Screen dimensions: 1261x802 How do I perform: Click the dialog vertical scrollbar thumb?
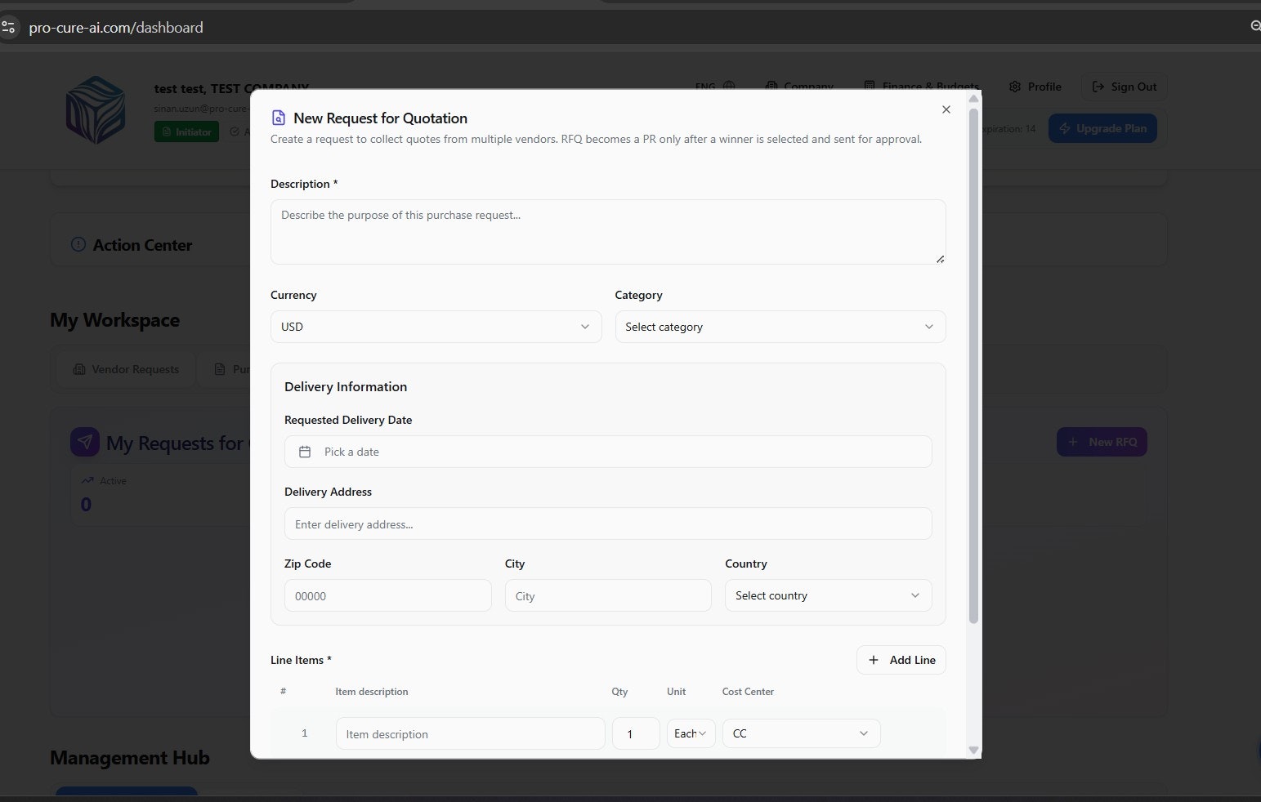pyautogui.click(x=973, y=364)
